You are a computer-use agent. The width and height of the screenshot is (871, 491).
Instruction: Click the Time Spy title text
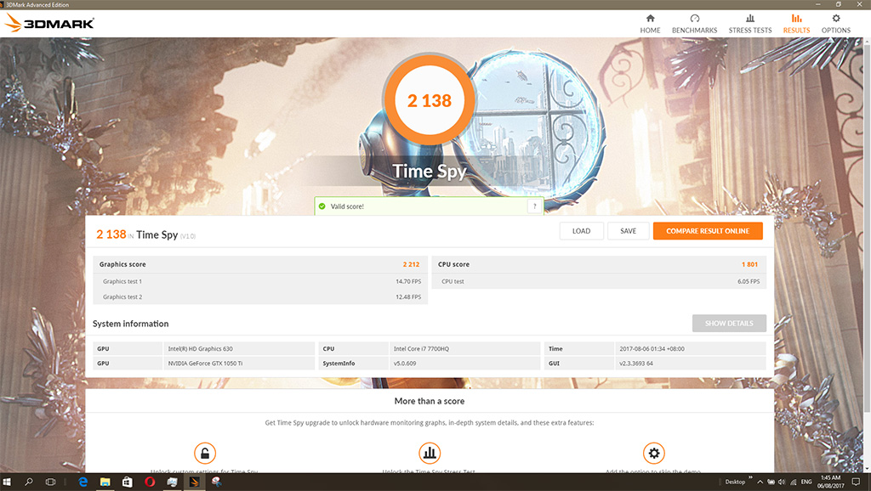430,171
